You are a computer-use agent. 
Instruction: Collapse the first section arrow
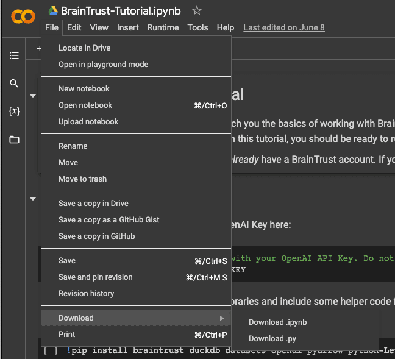pos(33,96)
